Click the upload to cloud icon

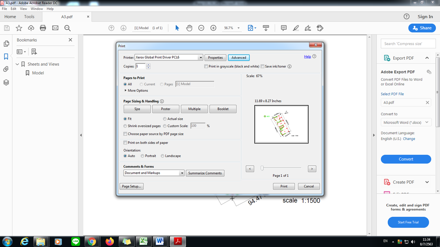tap(31, 28)
